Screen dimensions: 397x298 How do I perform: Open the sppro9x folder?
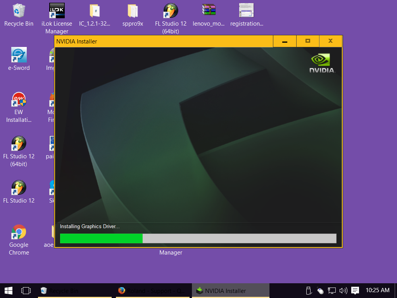(133, 15)
